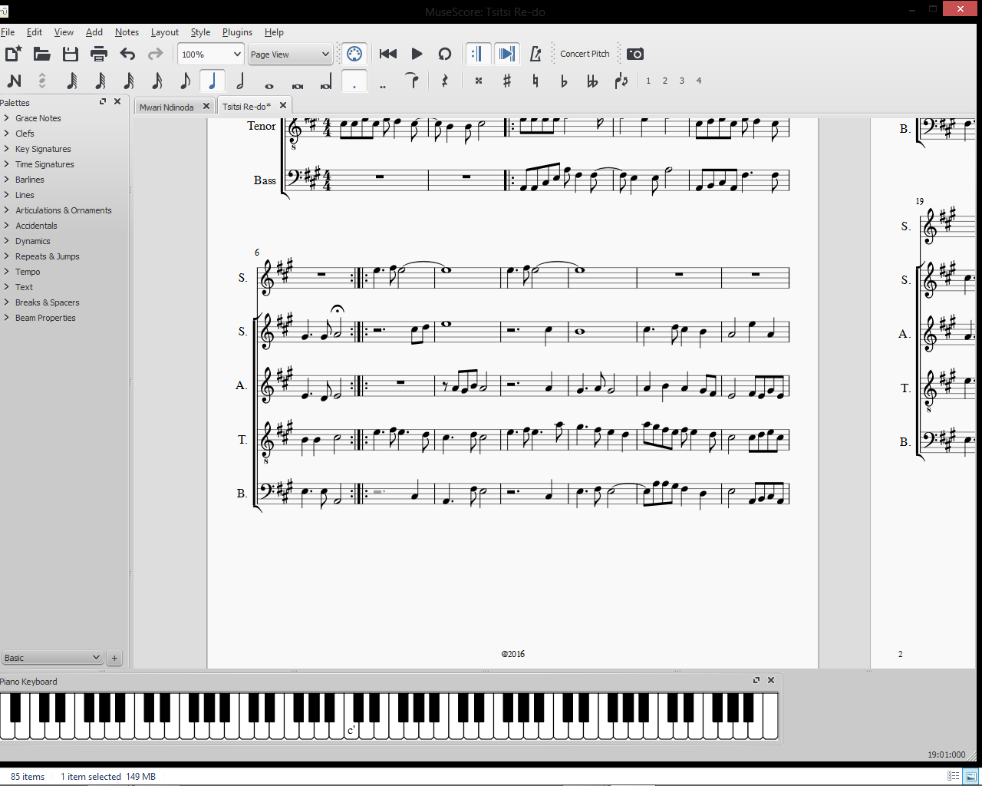The image size is (982, 786).
Task: Apply double flat accidental
Action: (x=592, y=81)
